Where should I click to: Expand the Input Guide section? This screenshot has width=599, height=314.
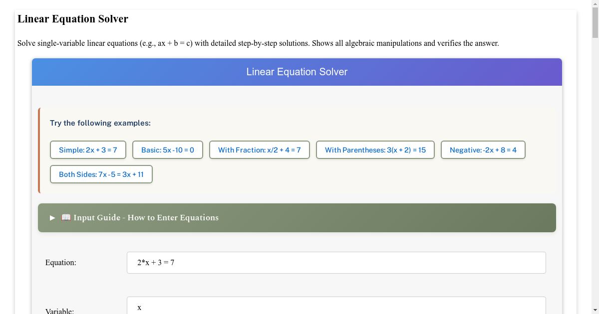297,218
